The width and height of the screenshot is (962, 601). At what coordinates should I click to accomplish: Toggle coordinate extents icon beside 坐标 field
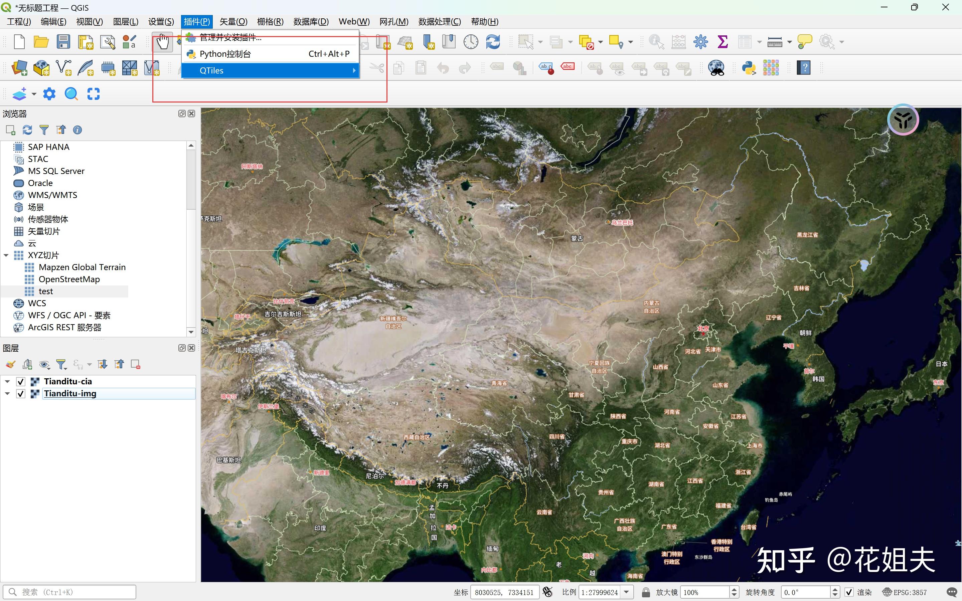pyautogui.click(x=548, y=592)
